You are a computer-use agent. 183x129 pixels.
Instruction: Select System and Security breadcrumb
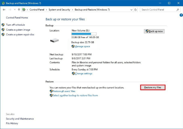[60, 10]
